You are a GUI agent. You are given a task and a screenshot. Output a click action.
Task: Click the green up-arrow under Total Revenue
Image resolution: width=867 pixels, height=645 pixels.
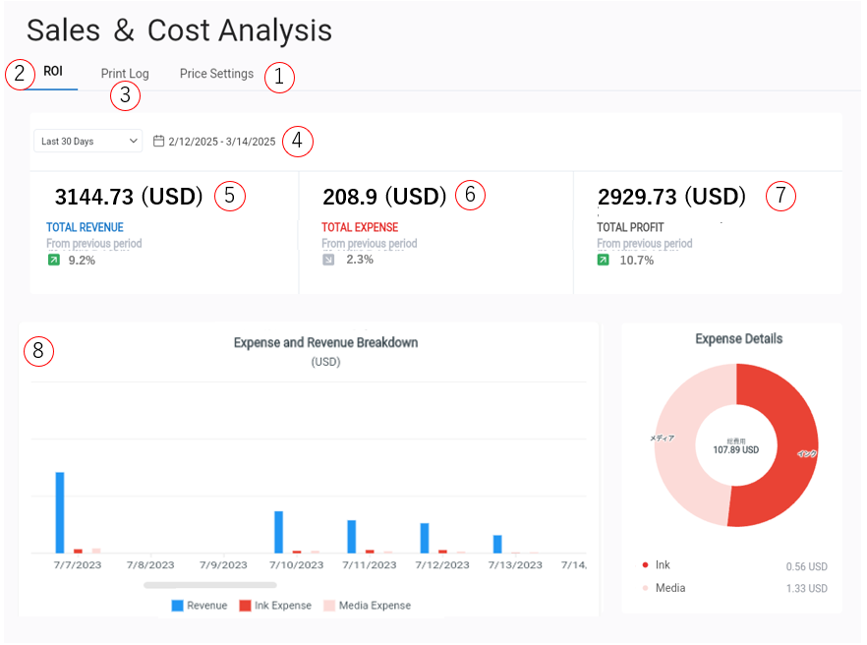click(53, 261)
